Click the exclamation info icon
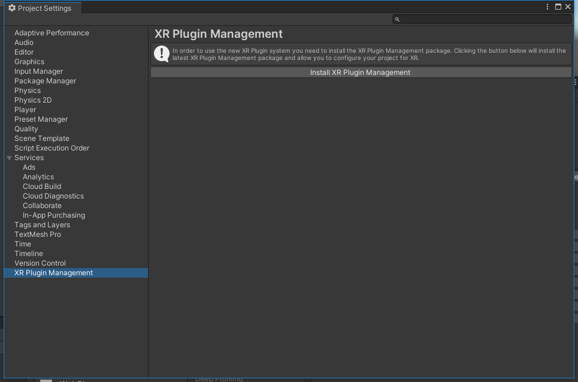This screenshot has width=578, height=382. (x=162, y=54)
